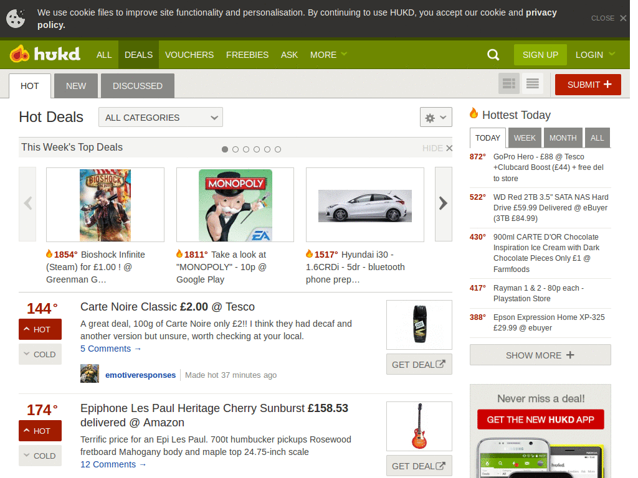Open Epiphone Les Paul Heritage title
The image size is (638, 478).
(214, 415)
